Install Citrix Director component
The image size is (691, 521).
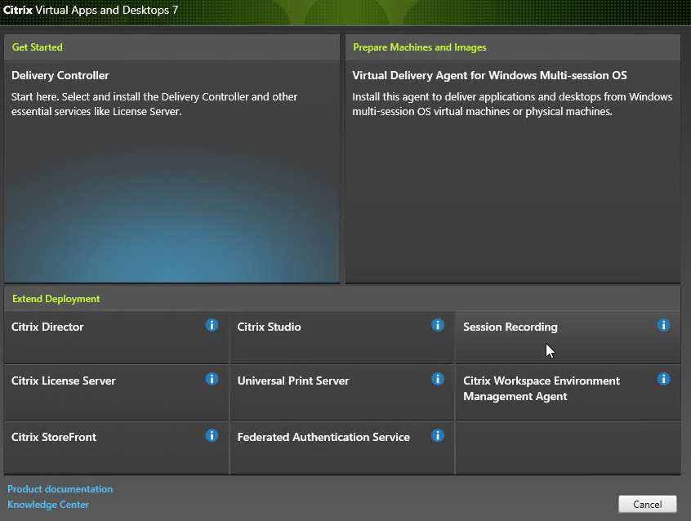116,337
